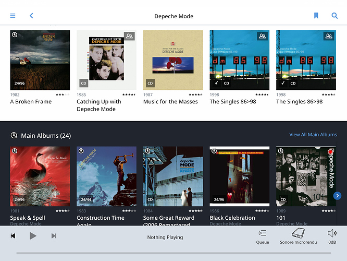Go back with the left arrow
Screen dimensions: 347x261
coord(31,16)
